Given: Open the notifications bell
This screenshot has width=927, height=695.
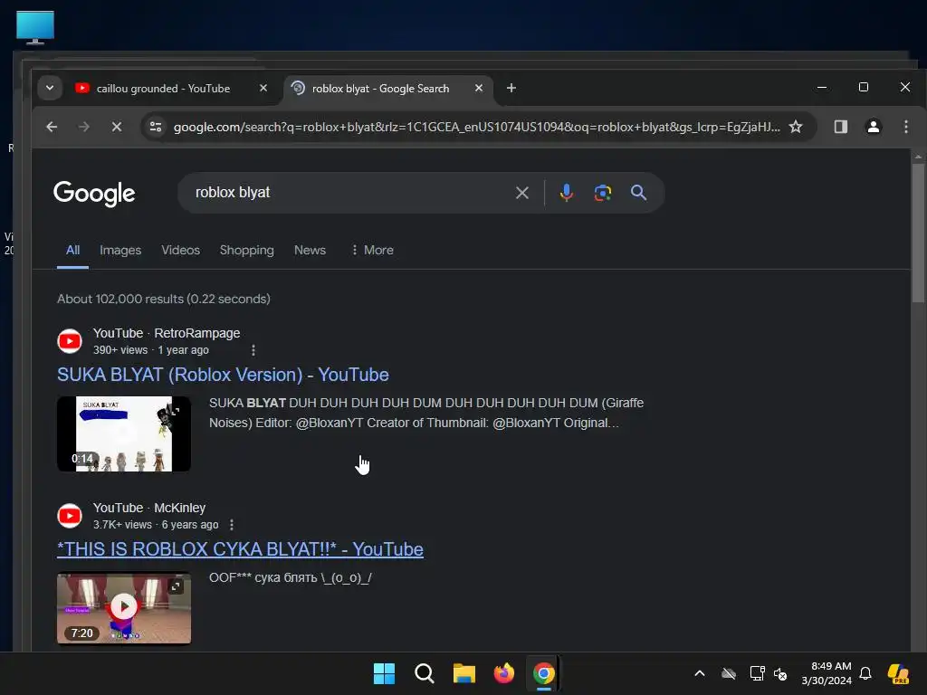Looking at the screenshot, I should click(x=865, y=673).
